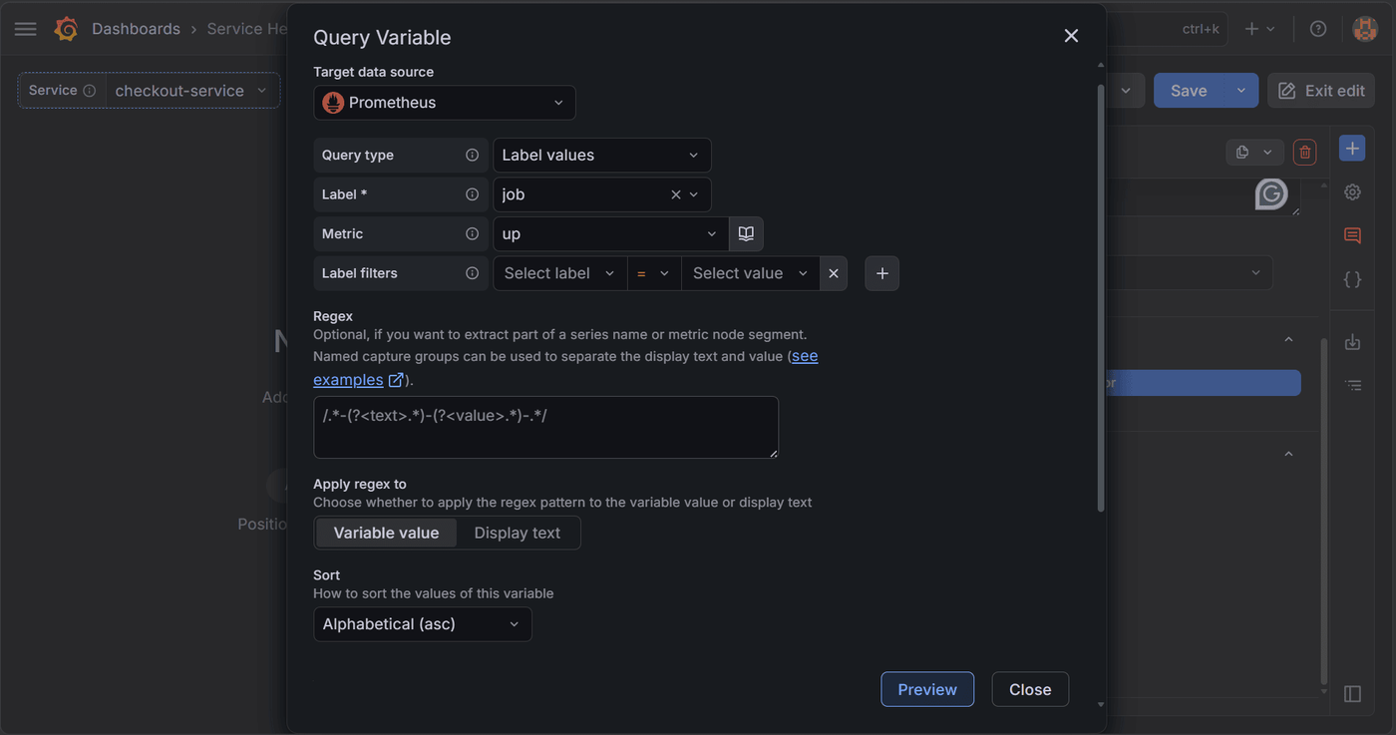1396x735 pixels.
Task: Clear the selected job label
Action: [x=675, y=194]
